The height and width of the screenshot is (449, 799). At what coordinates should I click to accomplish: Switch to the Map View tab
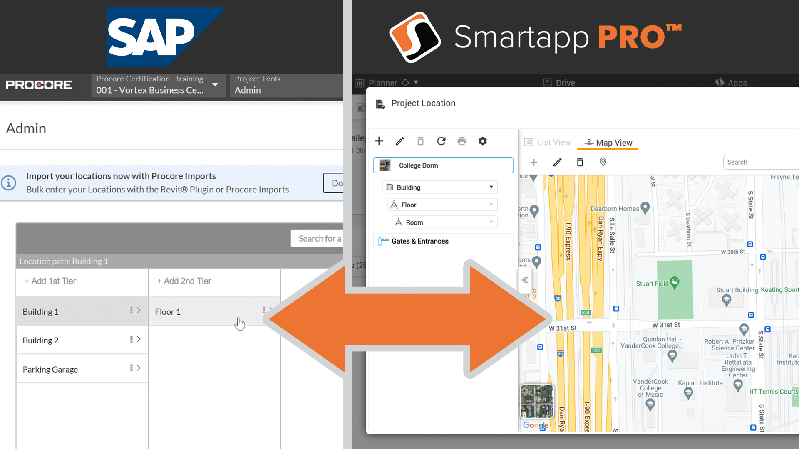pyautogui.click(x=608, y=143)
